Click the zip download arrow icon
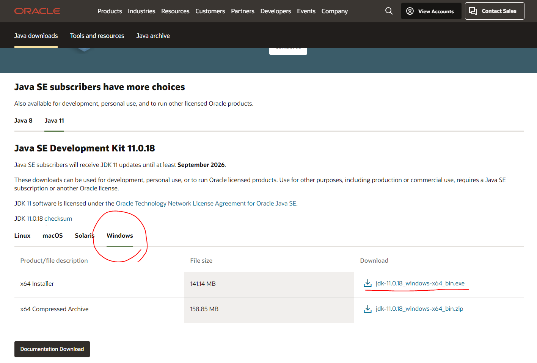Image resolution: width=537 pixels, height=363 pixels. click(367, 309)
